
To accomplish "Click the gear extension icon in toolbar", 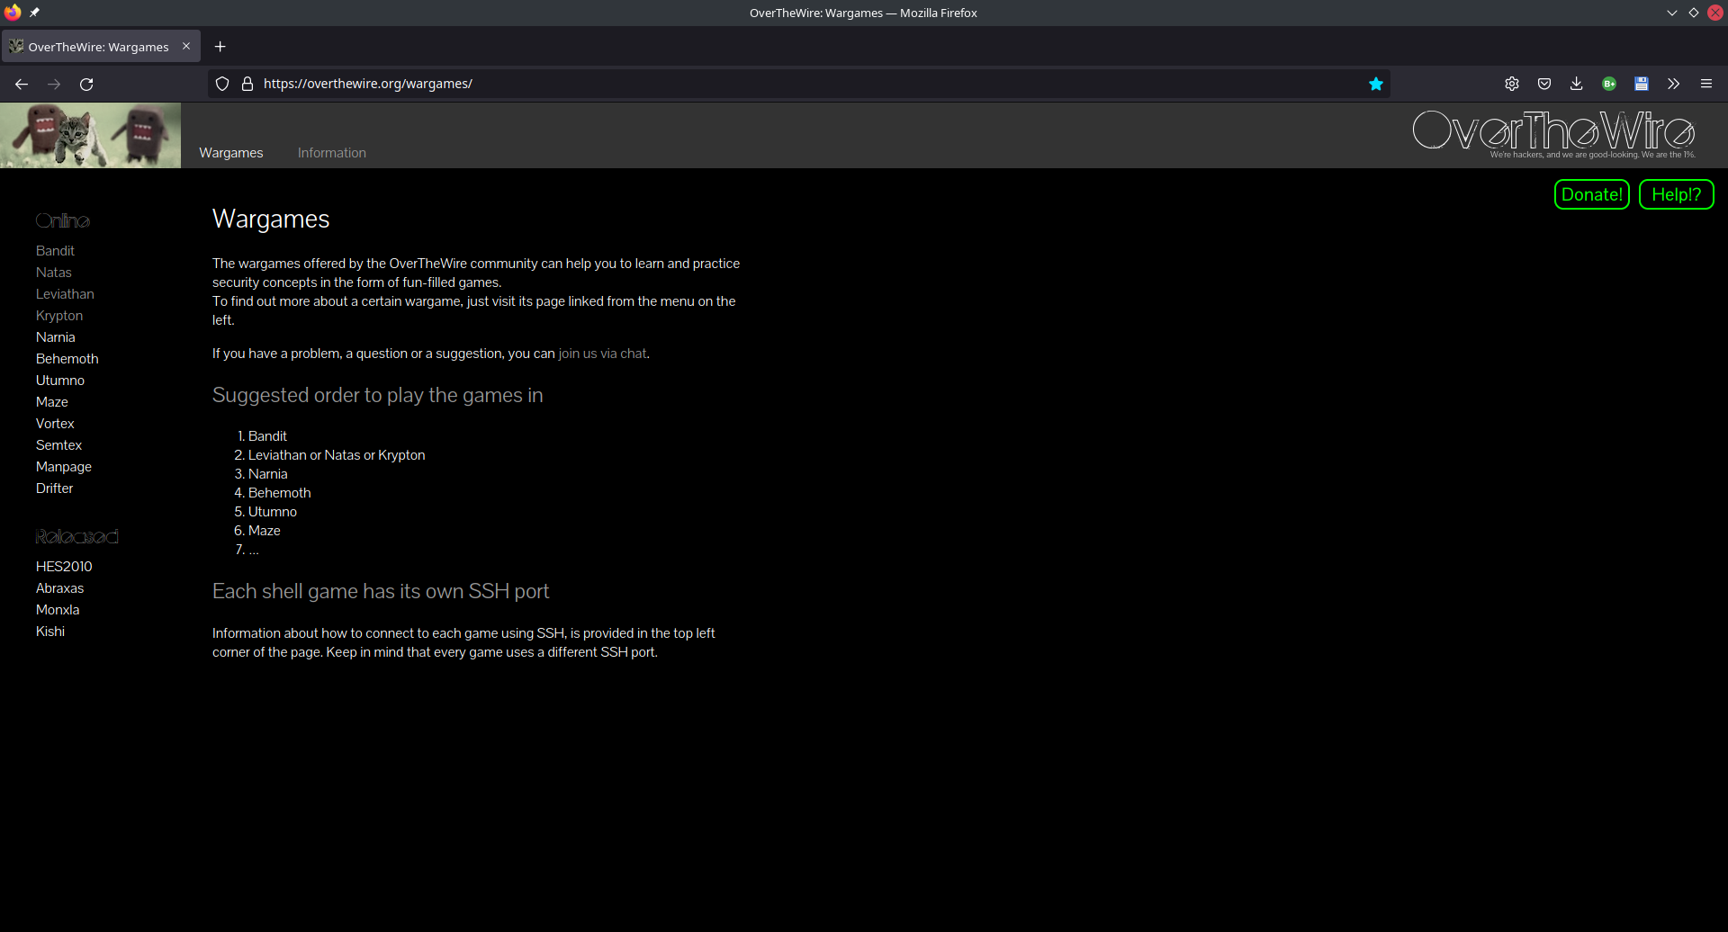I will click(x=1512, y=84).
